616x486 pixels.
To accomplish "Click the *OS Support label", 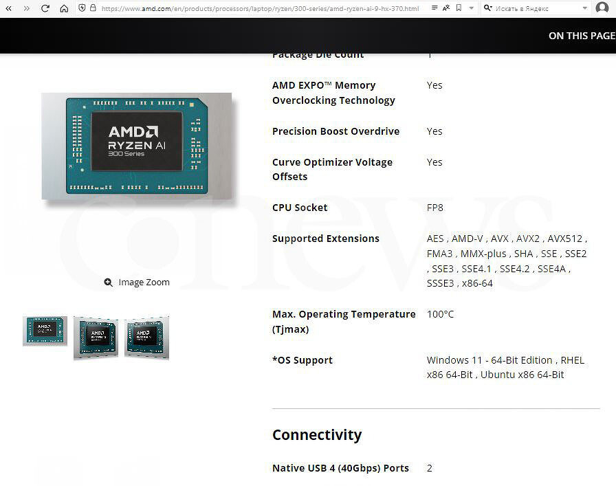I will [302, 360].
